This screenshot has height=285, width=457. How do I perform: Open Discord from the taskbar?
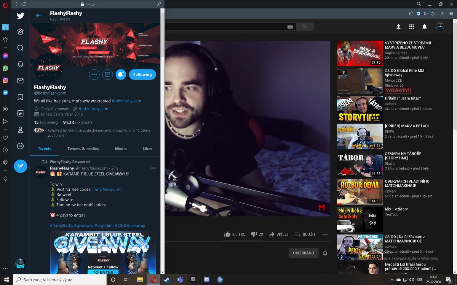tap(206, 279)
